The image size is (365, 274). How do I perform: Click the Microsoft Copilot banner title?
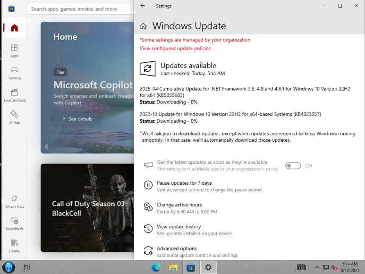(x=93, y=85)
